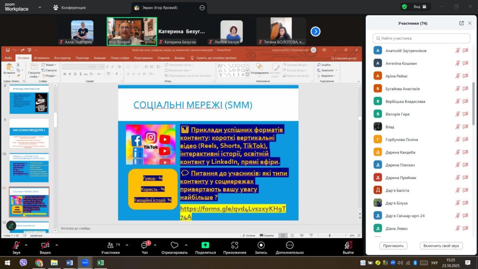
Task: Pop out the participants panel
Action: 462,23
